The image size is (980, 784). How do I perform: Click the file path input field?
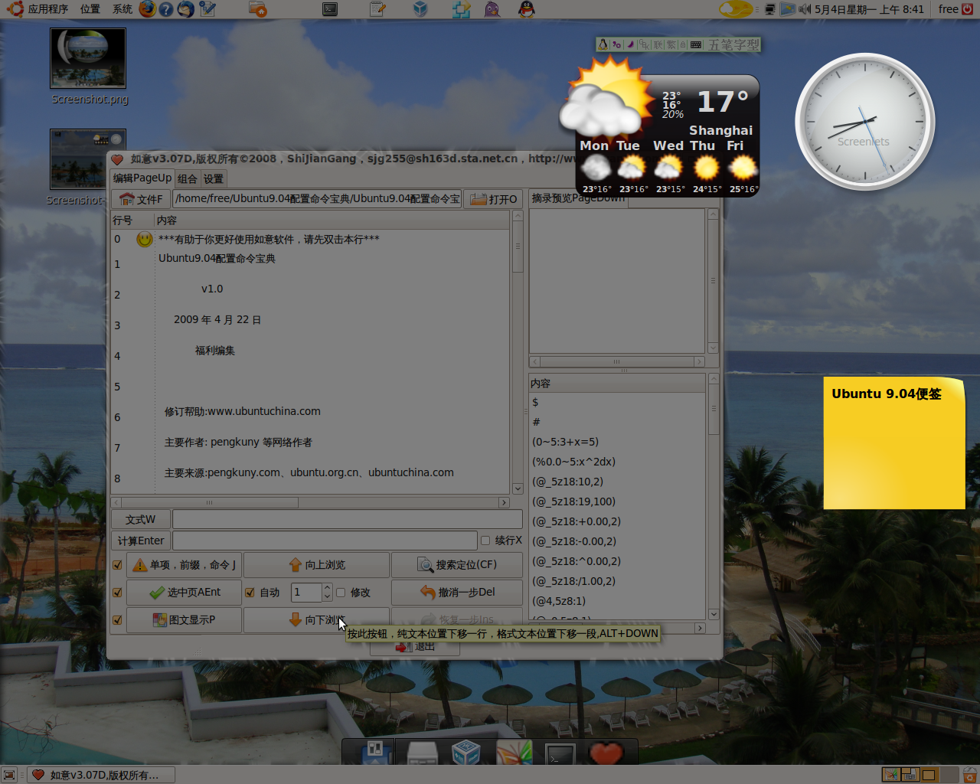(x=318, y=199)
